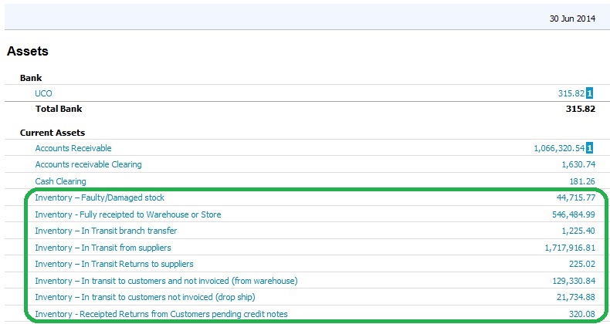The height and width of the screenshot is (324, 610).
Task: Click the UCO balance 315.82
Action: click(571, 93)
